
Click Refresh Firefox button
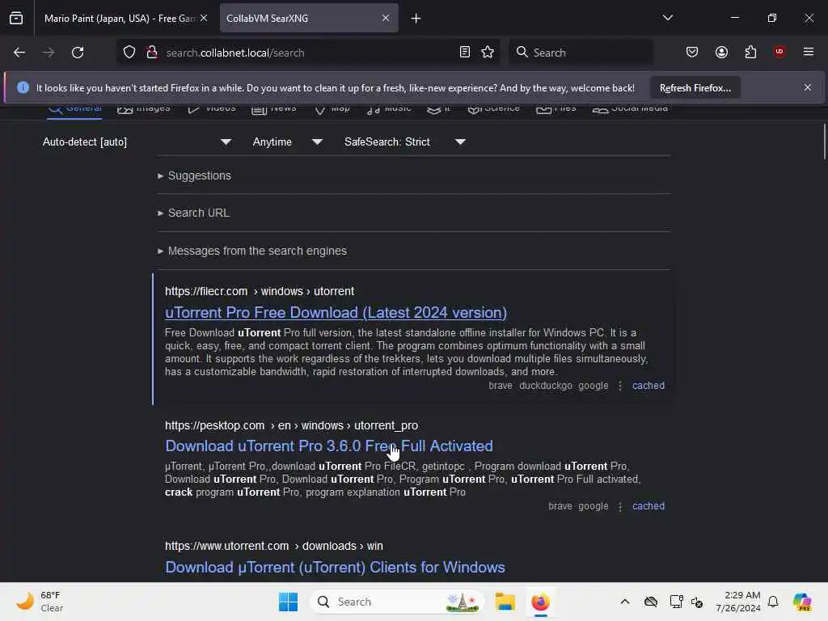pos(695,88)
